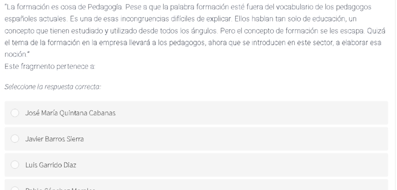Click the partially visible Pablo Sánchez answer text
Screen dimensions: 397x190
click(60, 189)
